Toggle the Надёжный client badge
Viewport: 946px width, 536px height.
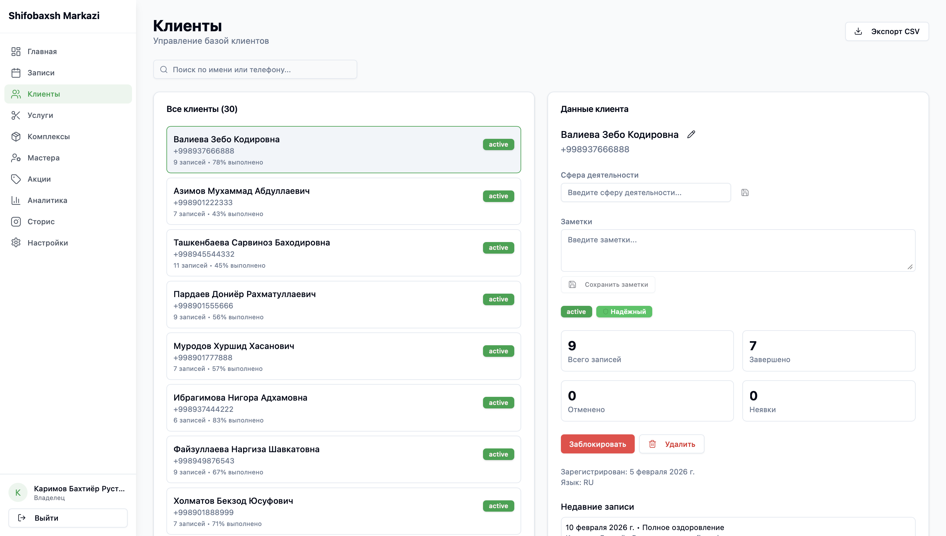pos(624,311)
